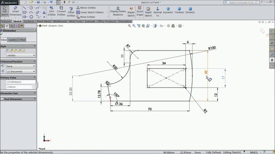Click Trim Entities tool
The width and height of the screenshot is (275, 154).
[x=52, y=11]
